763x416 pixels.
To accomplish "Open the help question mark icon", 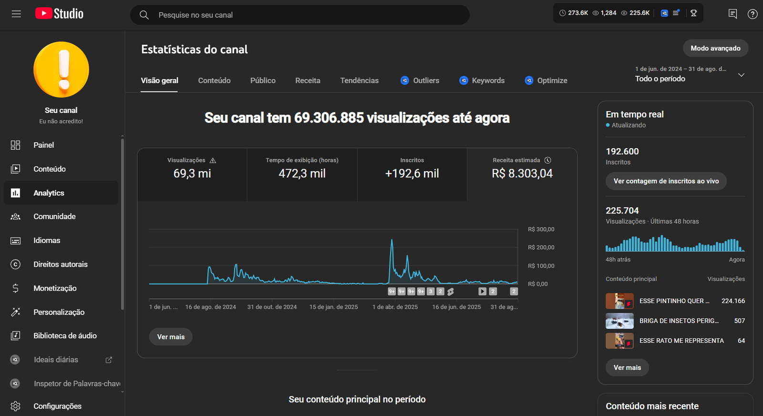I will 753,14.
